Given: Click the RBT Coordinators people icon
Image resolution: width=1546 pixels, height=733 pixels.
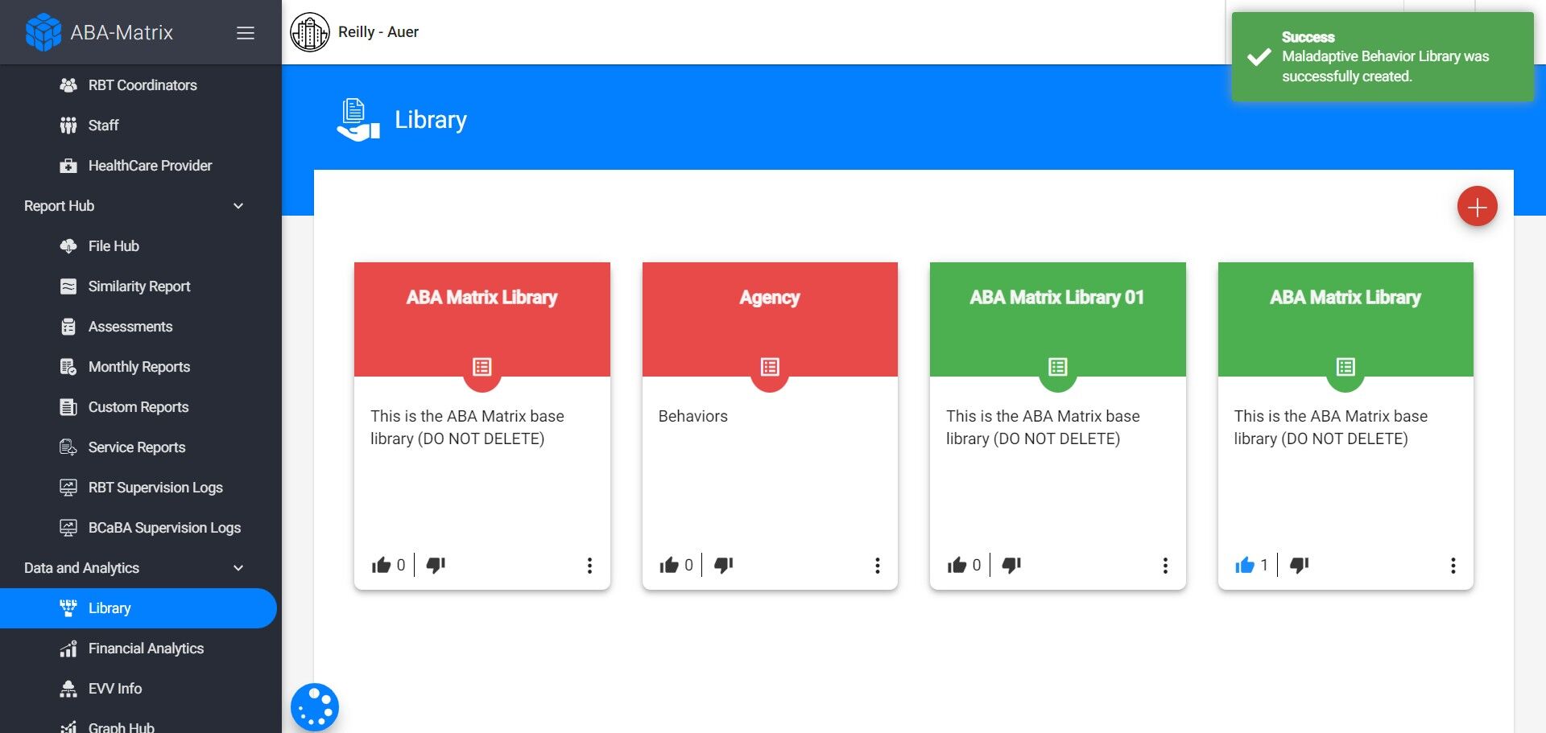Looking at the screenshot, I should pos(68,85).
